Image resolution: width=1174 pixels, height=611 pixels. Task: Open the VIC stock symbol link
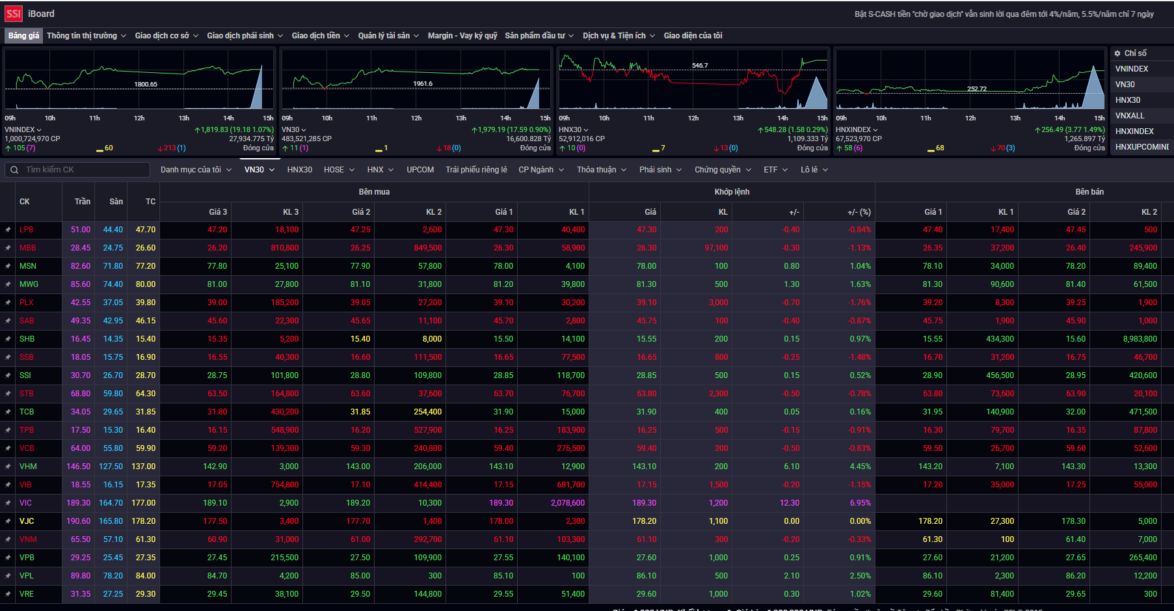[x=25, y=503]
